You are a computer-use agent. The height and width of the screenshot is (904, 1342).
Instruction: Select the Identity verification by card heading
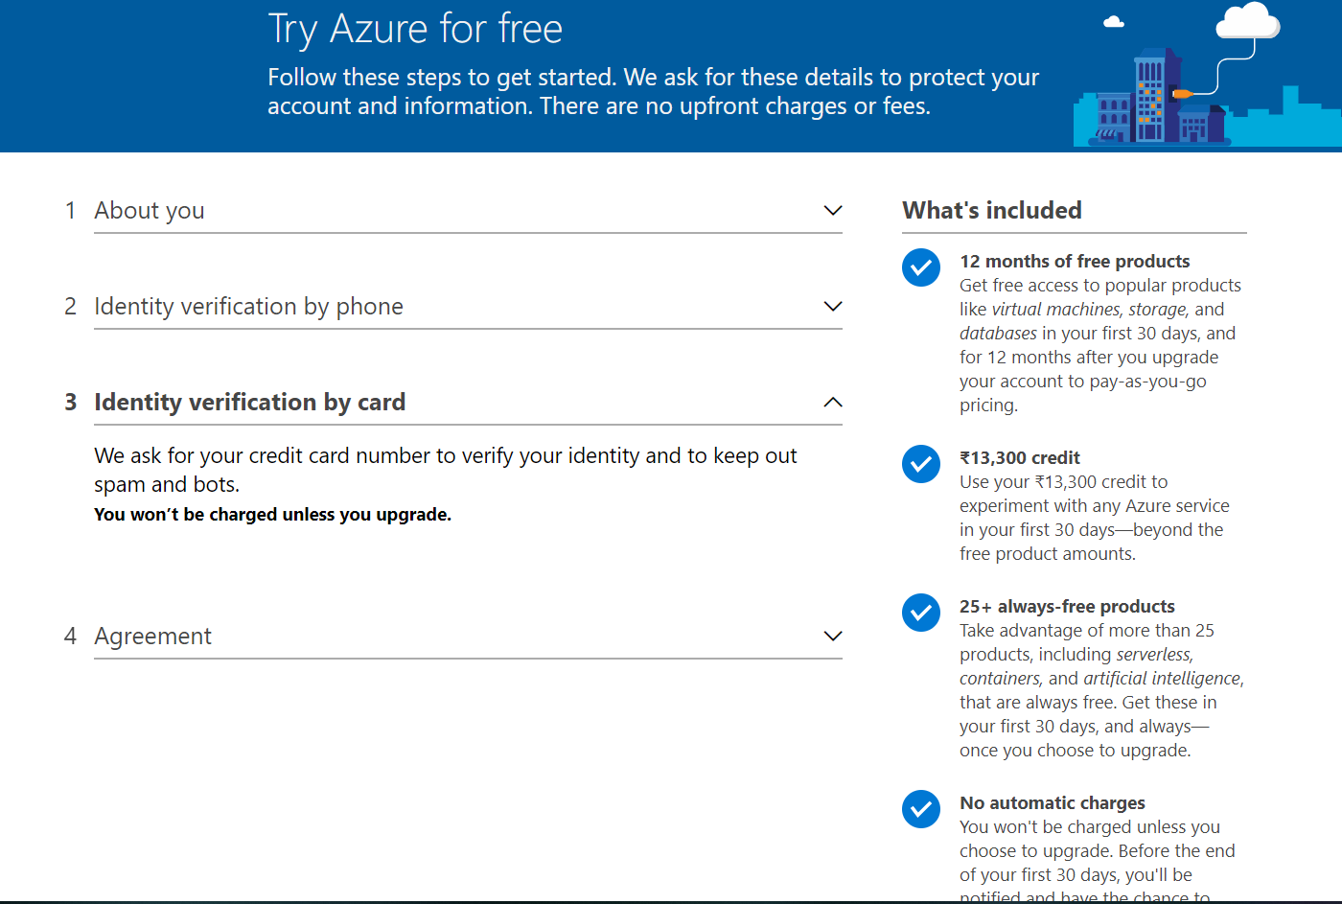point(249,403)
